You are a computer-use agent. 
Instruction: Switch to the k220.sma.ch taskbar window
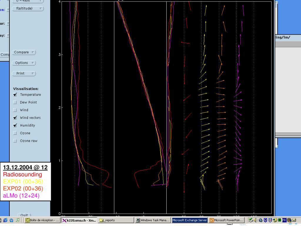pos(79,220)
